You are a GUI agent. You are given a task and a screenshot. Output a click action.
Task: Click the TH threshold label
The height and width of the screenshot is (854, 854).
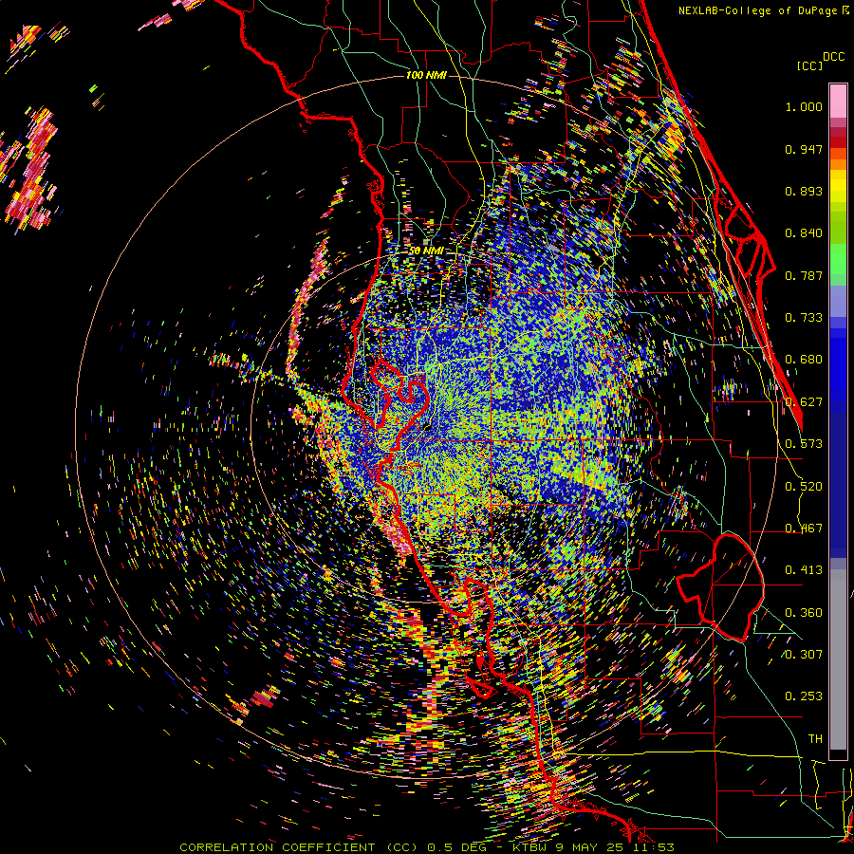tap(815, 739)
